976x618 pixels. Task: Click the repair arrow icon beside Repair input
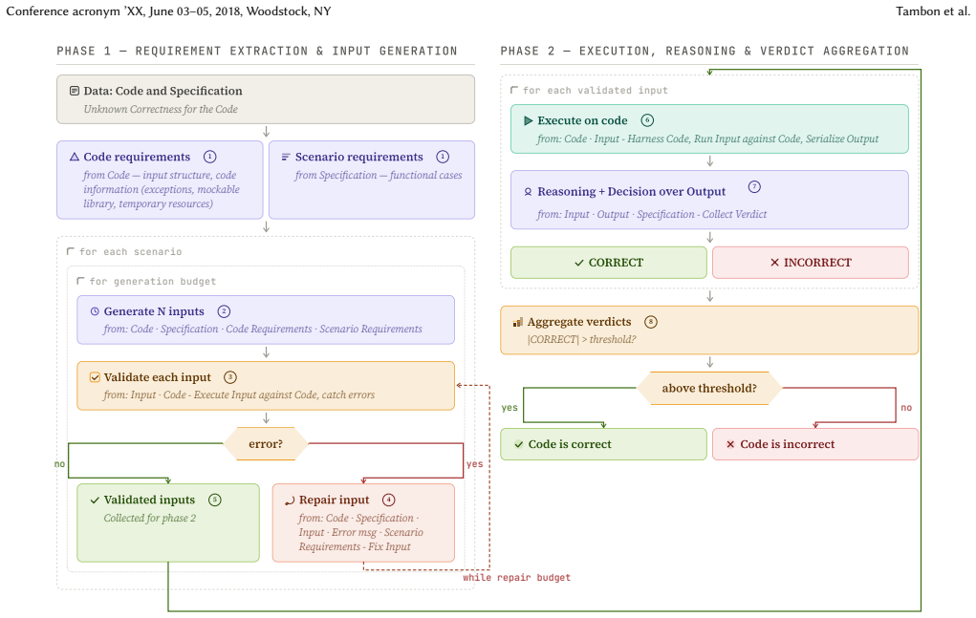coord(290,501)
